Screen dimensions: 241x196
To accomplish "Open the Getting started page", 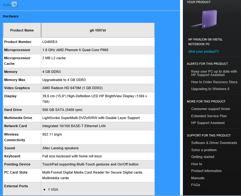I will (x=203, y=157).
